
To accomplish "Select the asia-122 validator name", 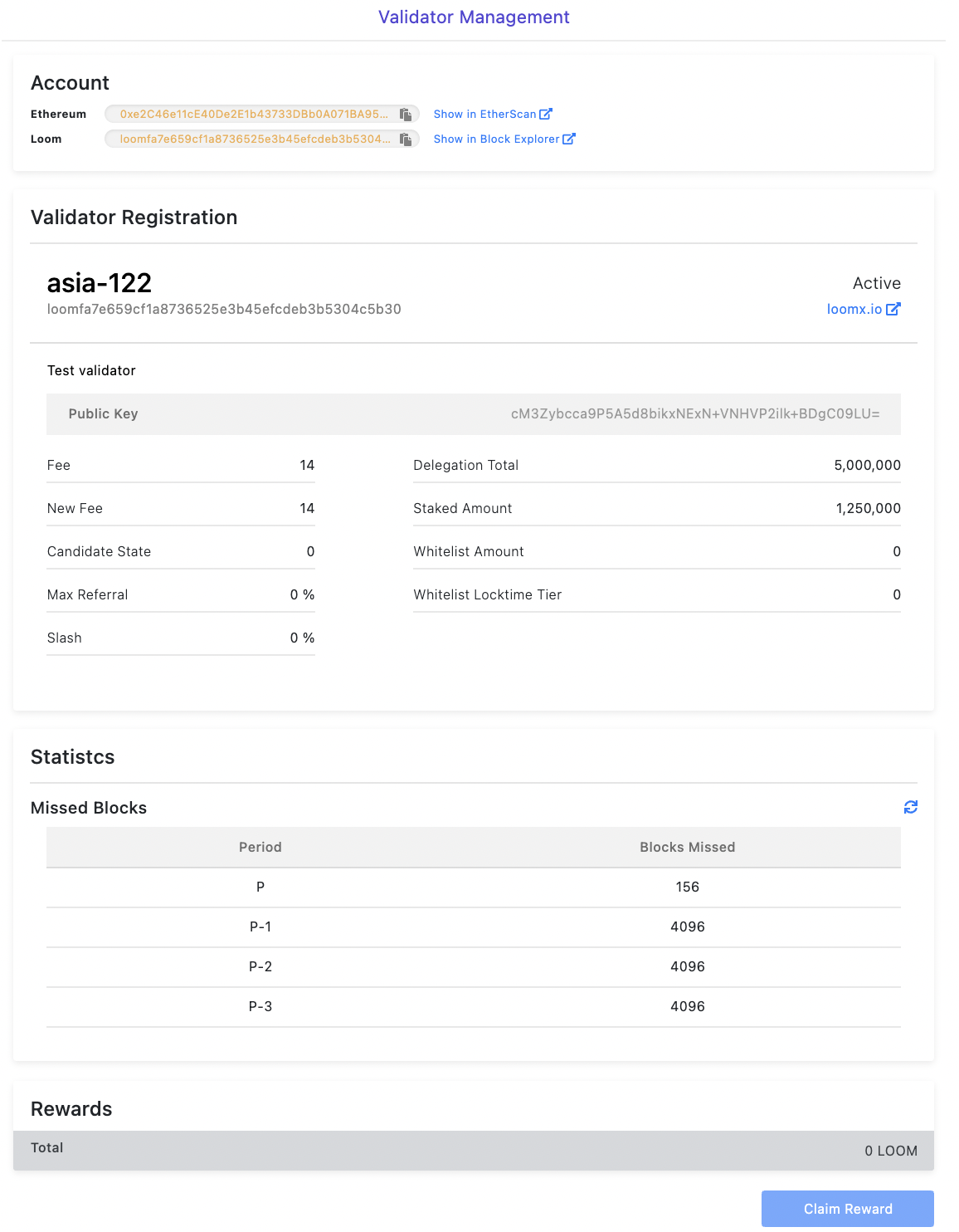I will (x=99, y=283).
